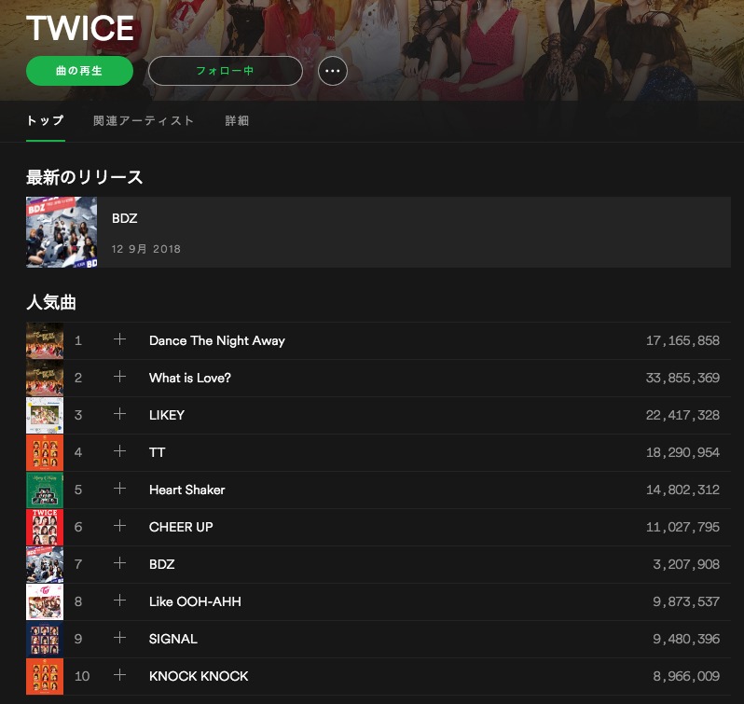Click KNOCK KNOCK album thumbnail
The height and width of the screenshot is (704, 744).
click(x=45, y=676)
